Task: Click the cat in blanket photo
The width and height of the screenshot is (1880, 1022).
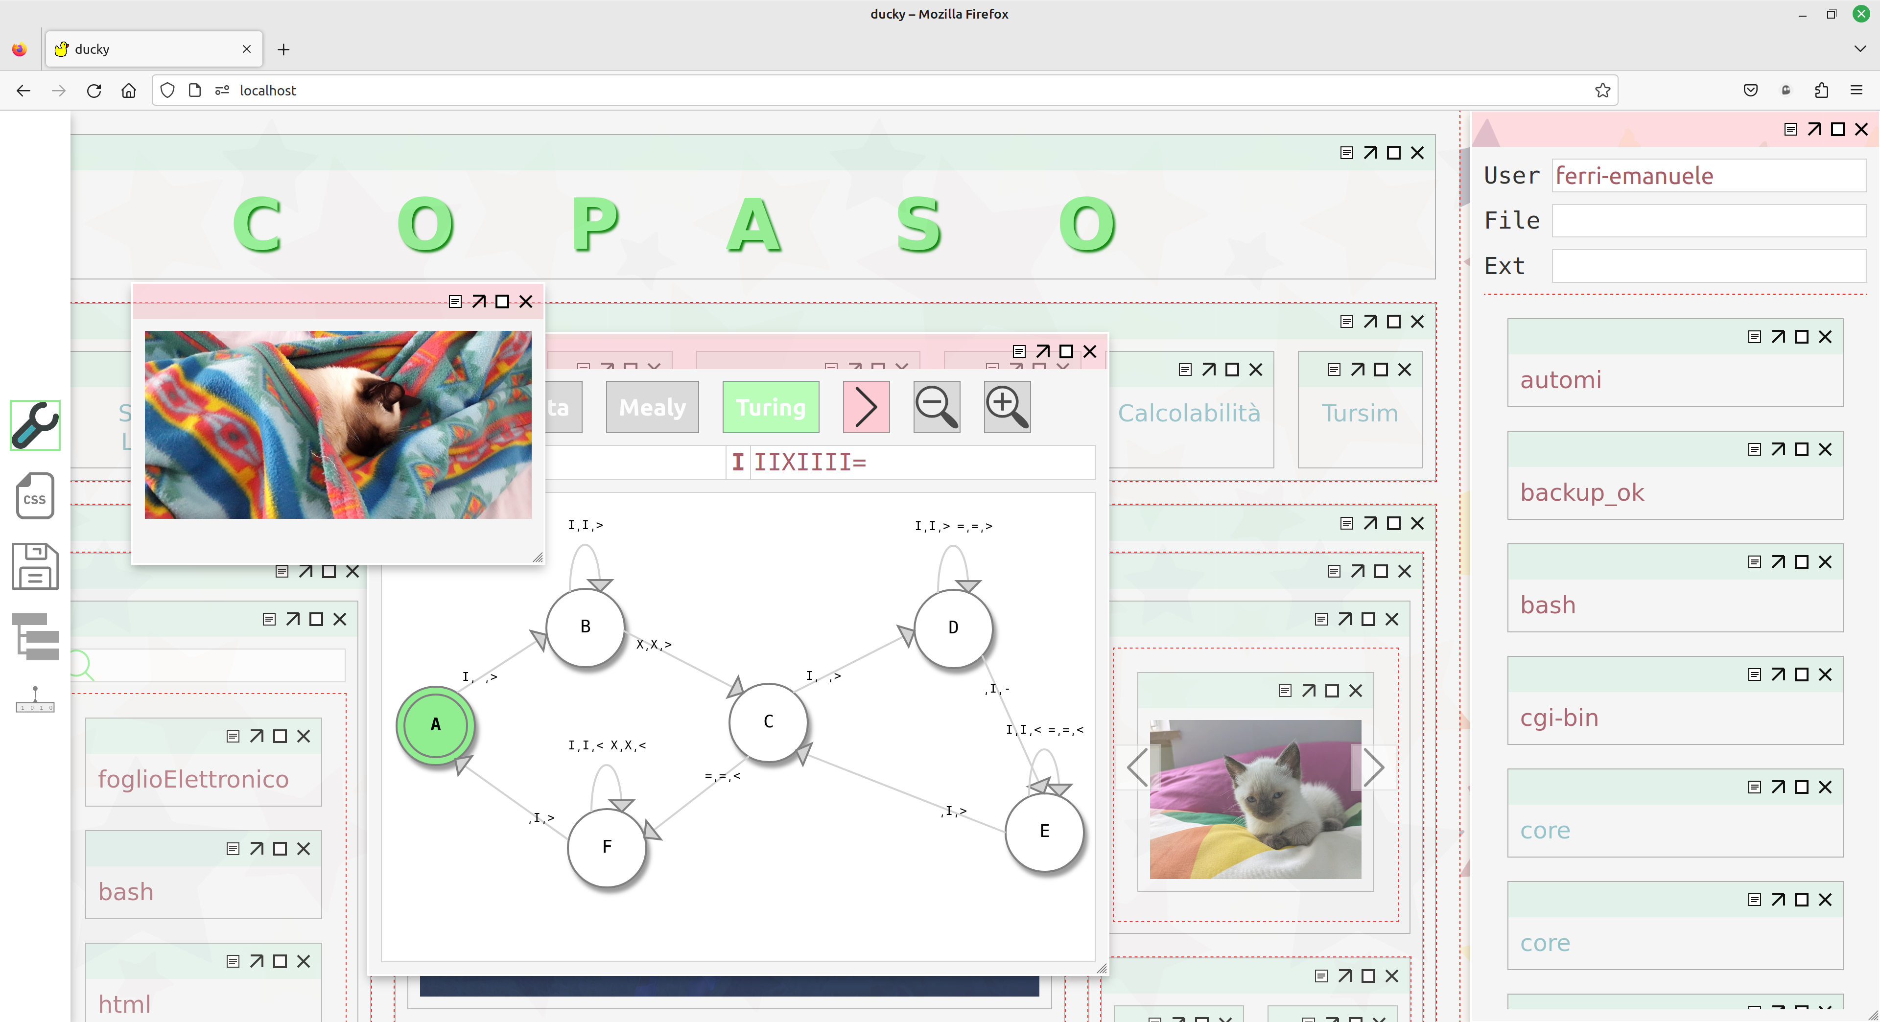Action: [x=338, y=425]
